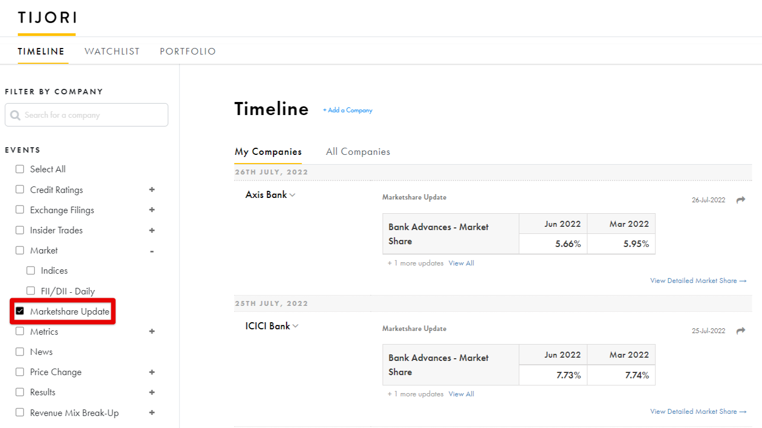762x428 pixels.
Task: Focus the Search for a company field
Action: [87, 115]
